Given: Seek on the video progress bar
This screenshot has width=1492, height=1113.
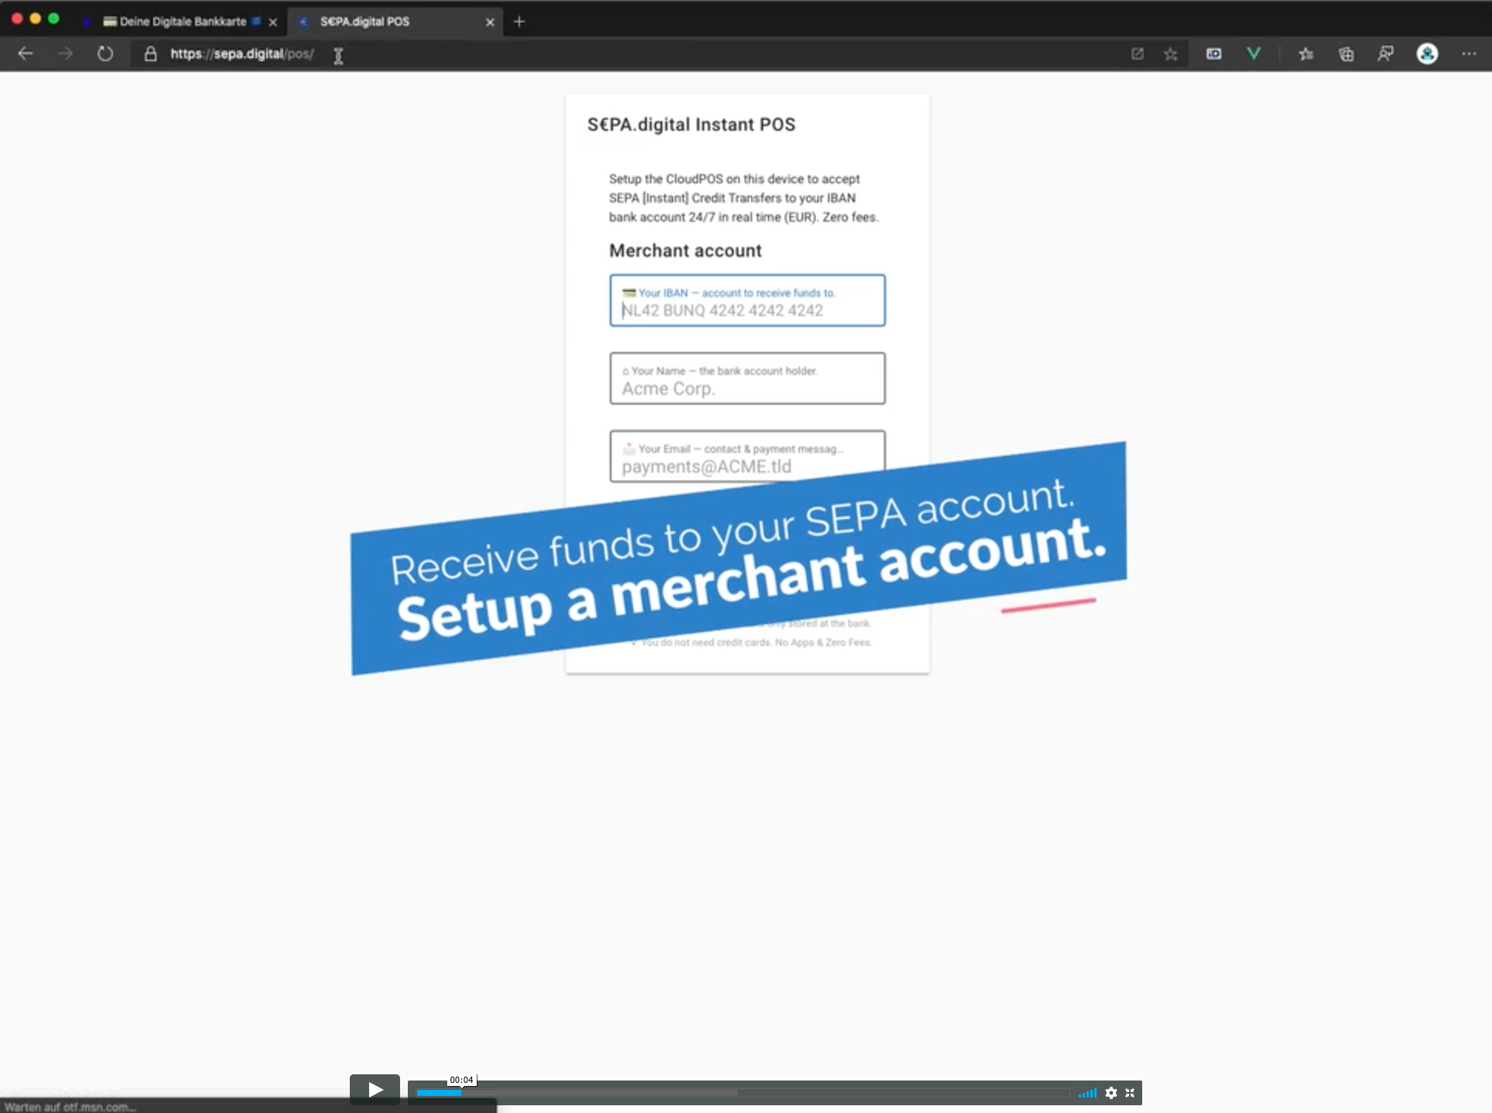Looking at the screenshot, I should [x=743, y=1093].
